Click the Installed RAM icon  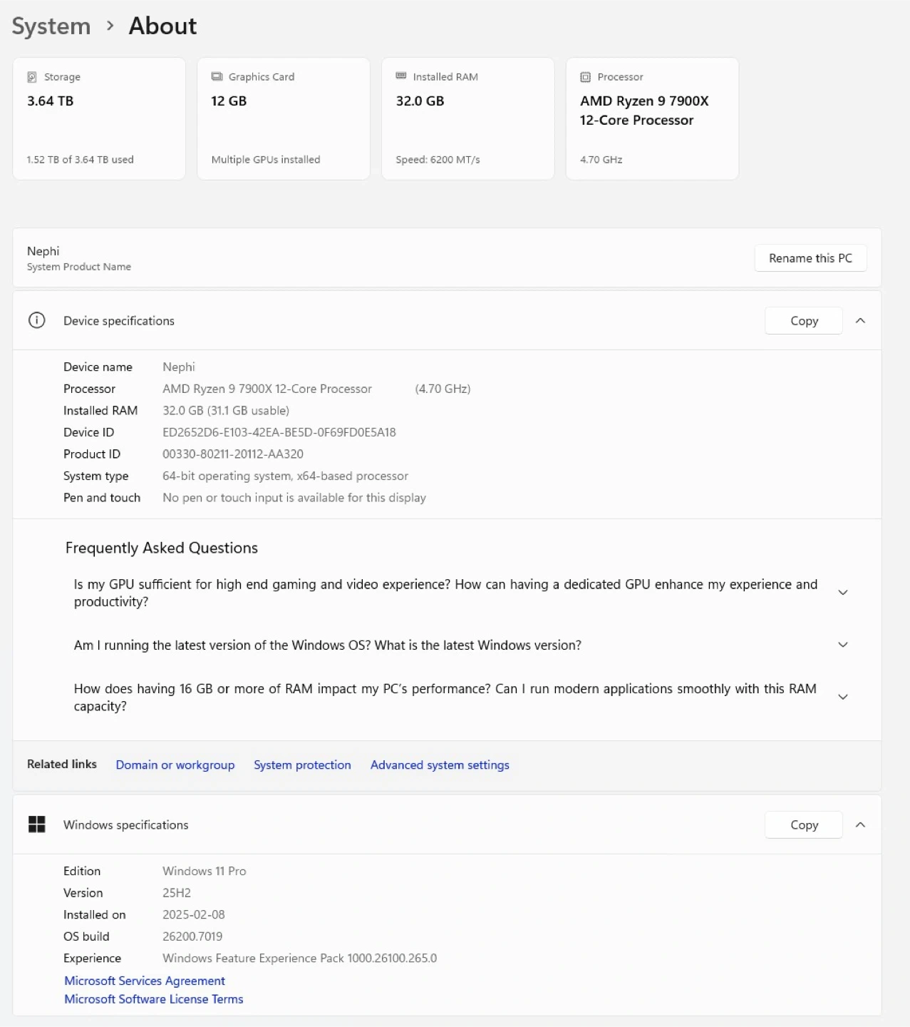click(401, 76)
